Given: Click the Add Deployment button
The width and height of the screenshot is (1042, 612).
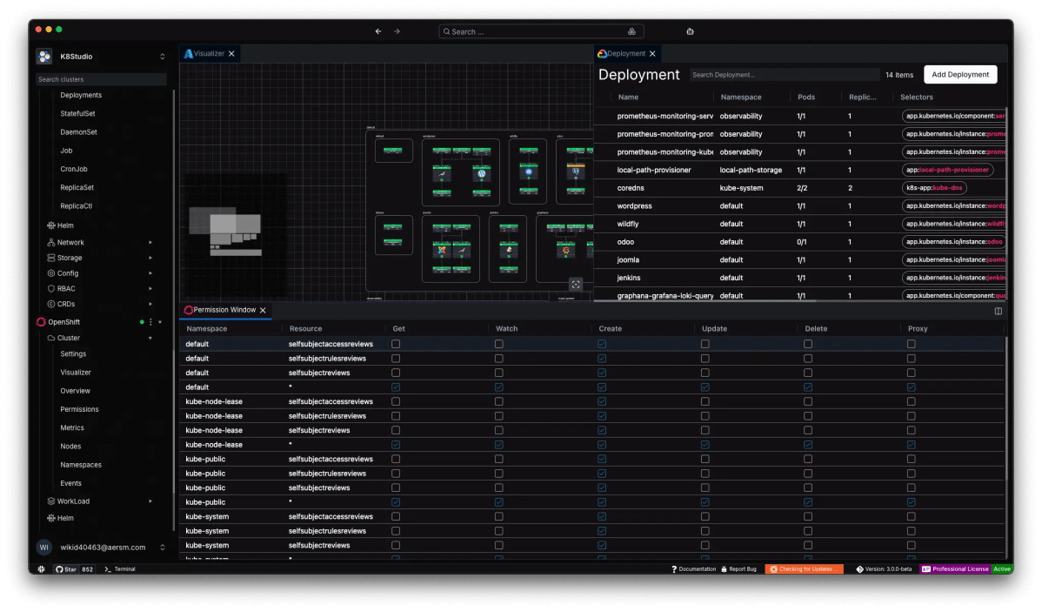Looking at the screenshot, I should (959, 75).
